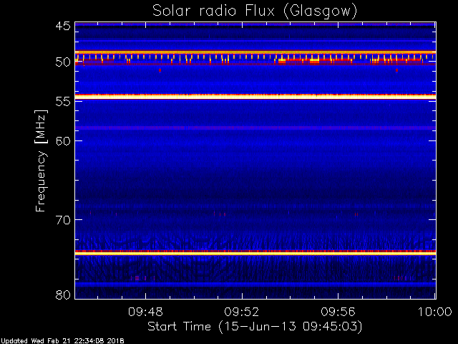This screenshot has width=458, height=344.
Task: Click the faint purple band near 58 MHz
Action: click(255, 128)
